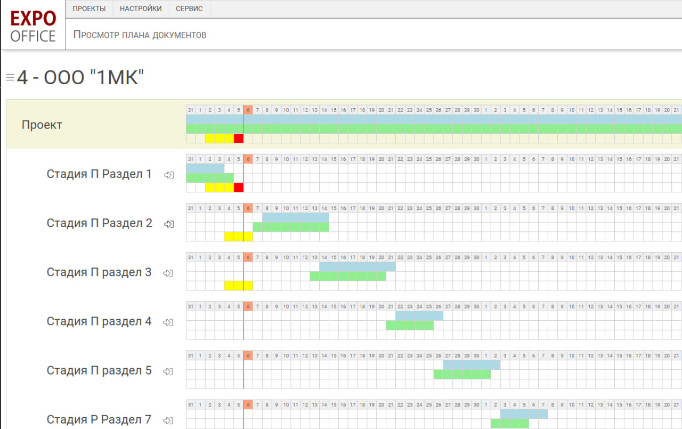Open Стадия Р Раздел 7 arrow icon

pyautogui.click(x=169, y=420)
